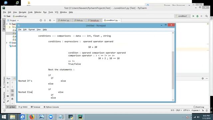Click the stop icon in the PyCharm toolbar
Image resolution: width=213 pixels, height=120 pixels.
[x=201, y=16]
